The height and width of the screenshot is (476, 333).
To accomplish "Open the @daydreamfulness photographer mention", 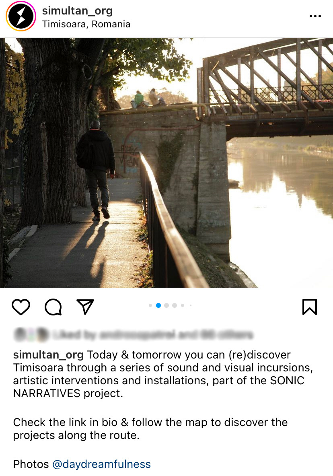I will point(101,464).
